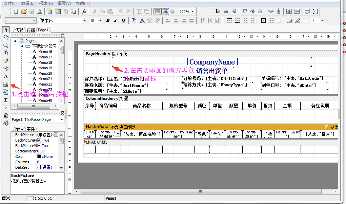Pick font color with A icon
The width and height of the screenshot is (346, 204).
(x=142, y=20)
